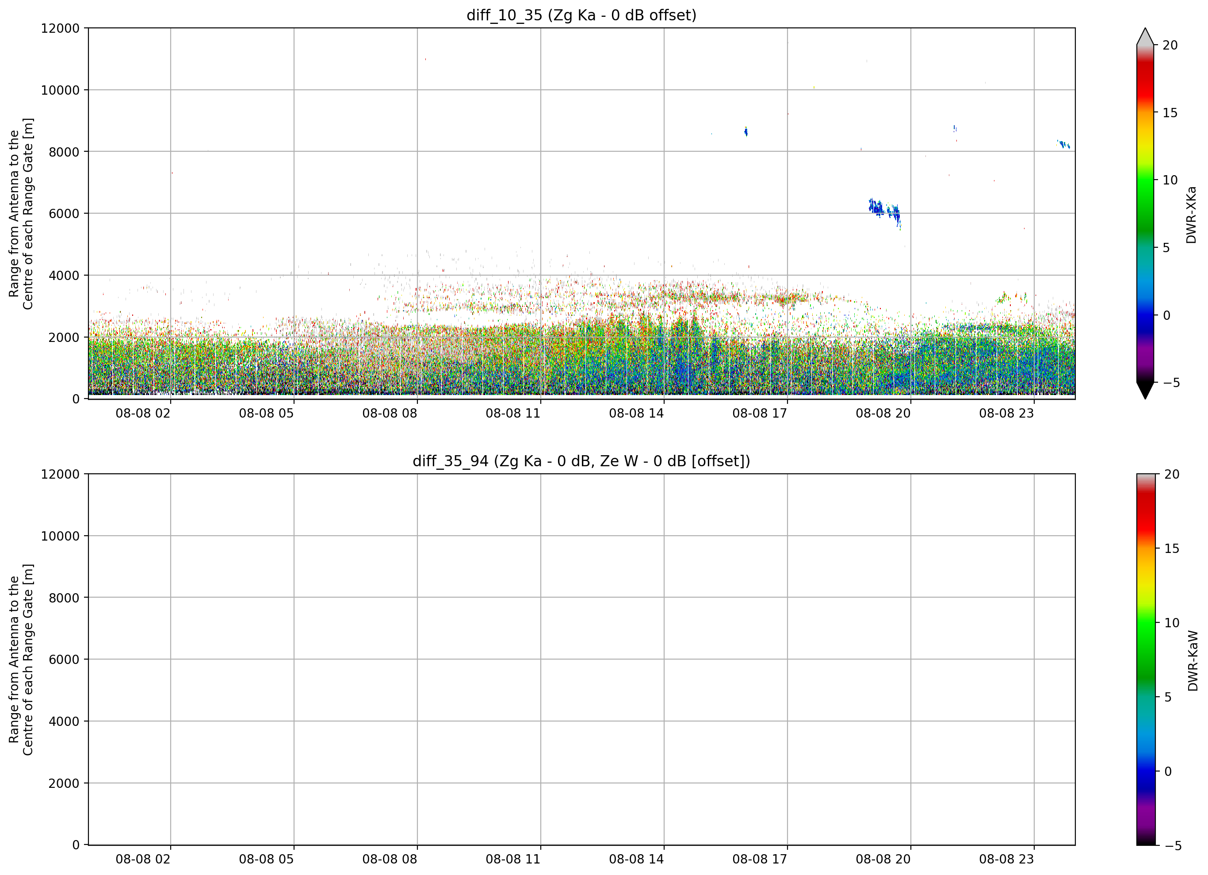Screen dimensions: 1208x875
Task: Click the 08-08 20 tick label on bottom plot
Action: 883,859
